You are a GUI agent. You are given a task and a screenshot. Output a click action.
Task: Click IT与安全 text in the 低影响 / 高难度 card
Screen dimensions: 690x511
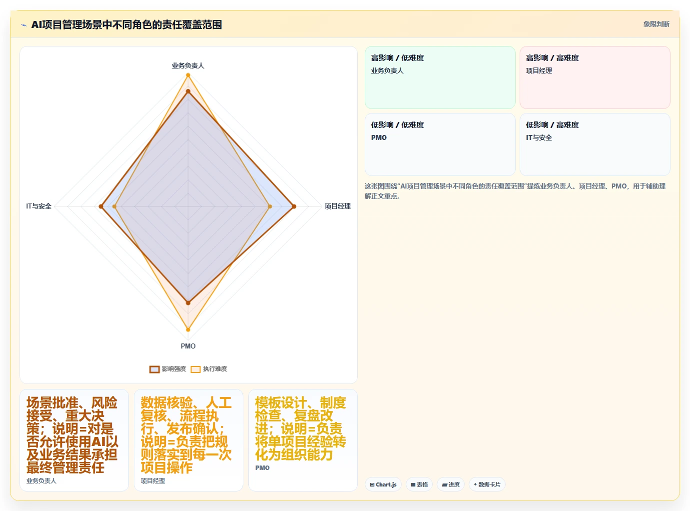point(539,137)
